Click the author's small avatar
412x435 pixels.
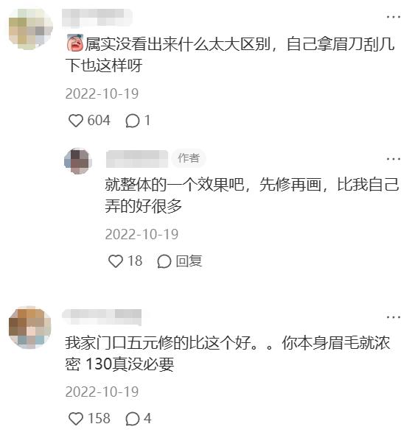click(78, 161)
